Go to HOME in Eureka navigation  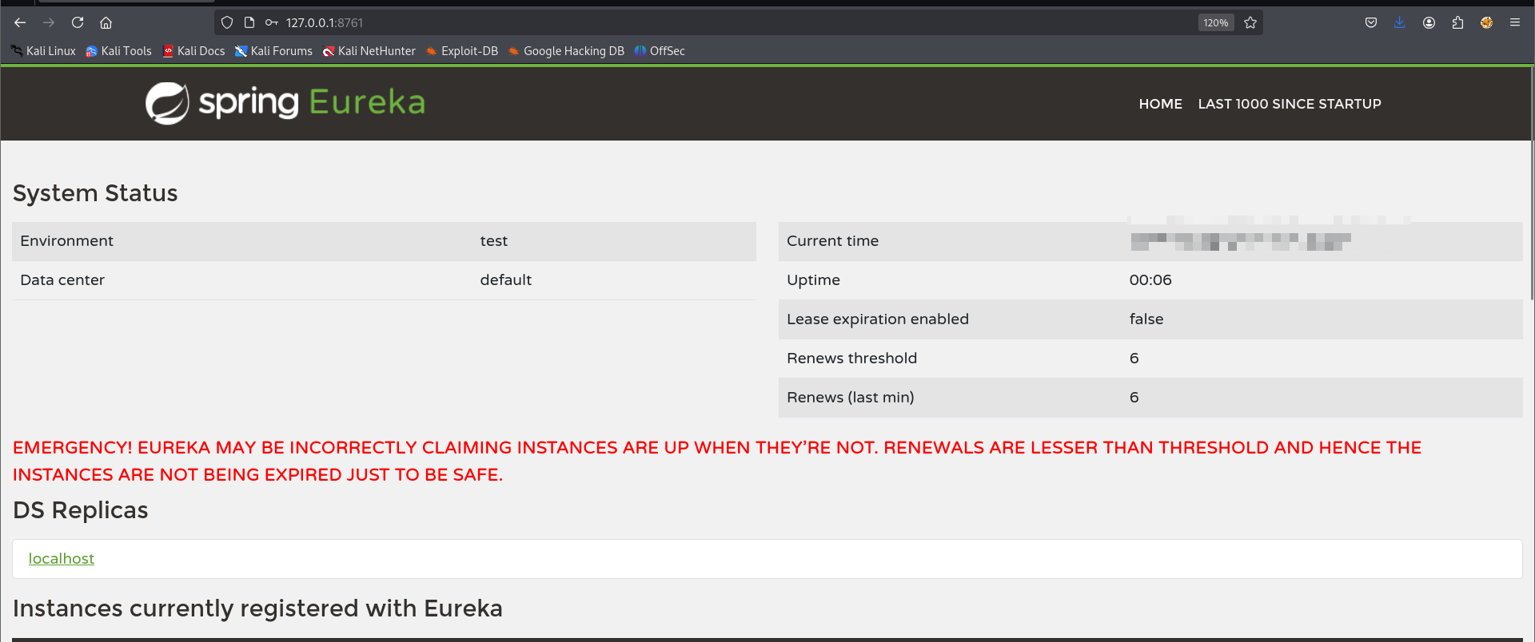1160,104
